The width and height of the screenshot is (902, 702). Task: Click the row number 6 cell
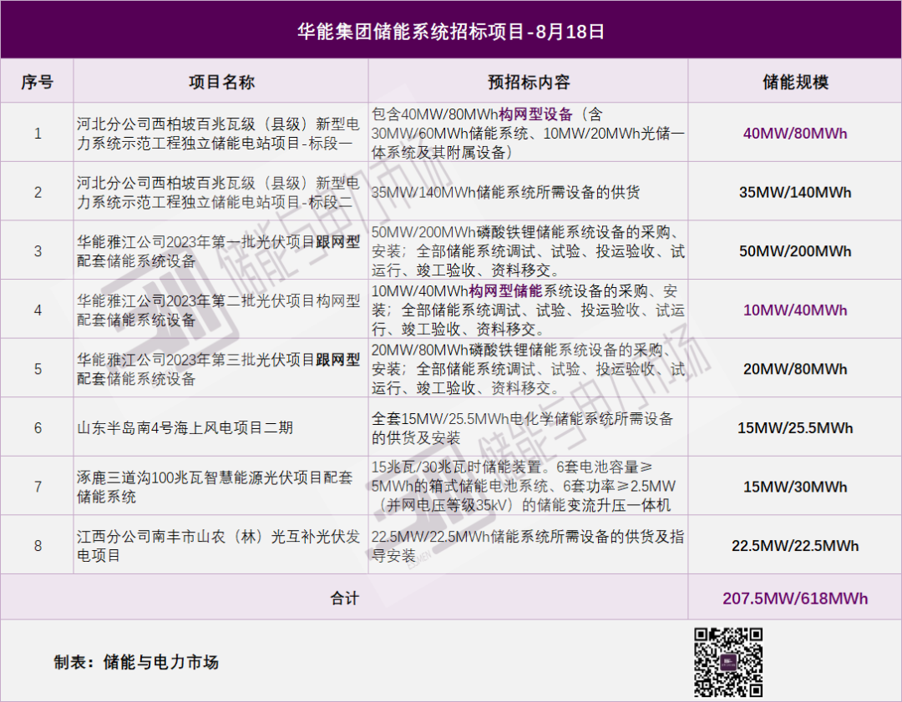pos(38,428)
